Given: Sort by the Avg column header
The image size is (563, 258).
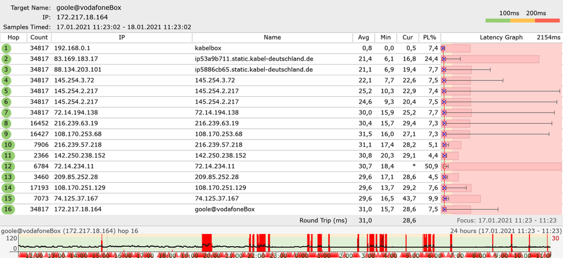Looking at the screenshot, I should pos(363,37).
